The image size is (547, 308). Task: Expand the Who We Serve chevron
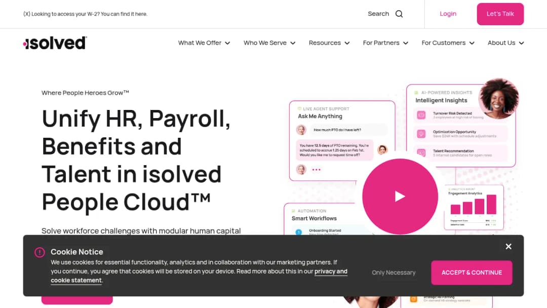pos(293,43)
